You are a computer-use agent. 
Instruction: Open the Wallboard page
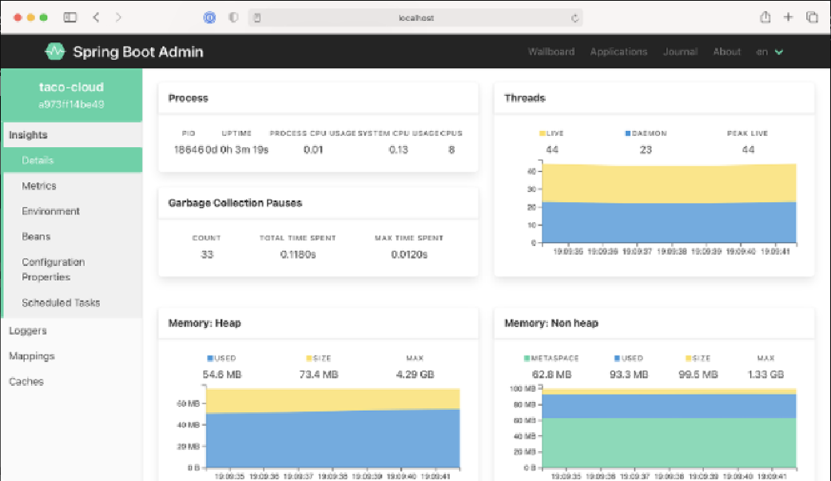[551, 51]
